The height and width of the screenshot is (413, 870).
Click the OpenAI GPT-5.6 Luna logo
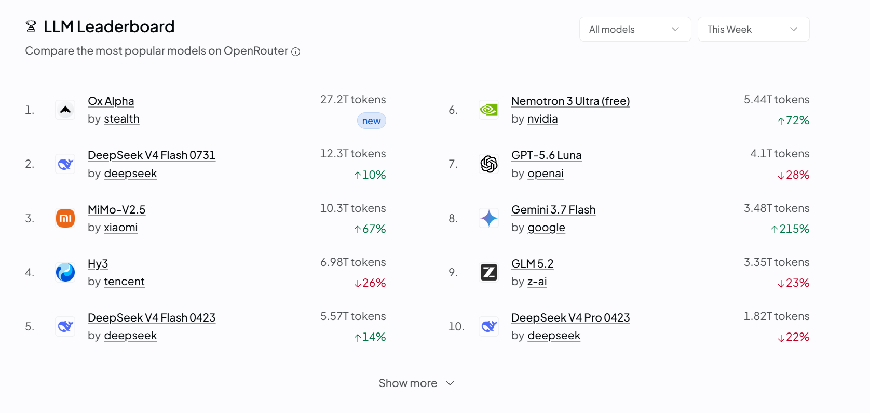[489, 164]
